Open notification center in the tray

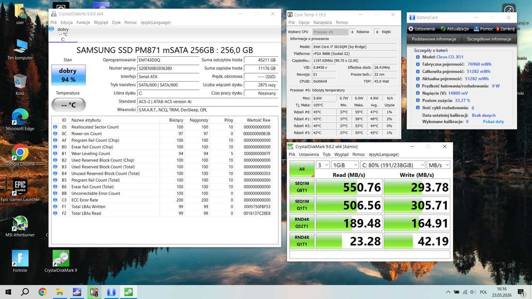[x=521, y=292]
